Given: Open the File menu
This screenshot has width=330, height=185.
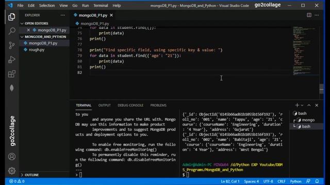Looking at the screenshot, I should pyautogui.click(x=20, y=6).
